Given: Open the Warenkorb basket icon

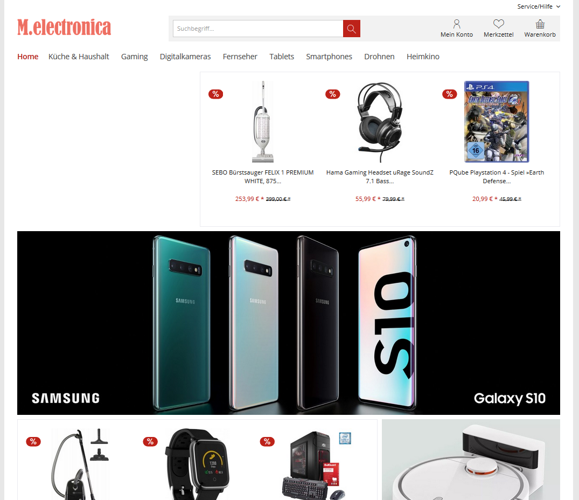Looking at the screenshot, I should 540,24.
